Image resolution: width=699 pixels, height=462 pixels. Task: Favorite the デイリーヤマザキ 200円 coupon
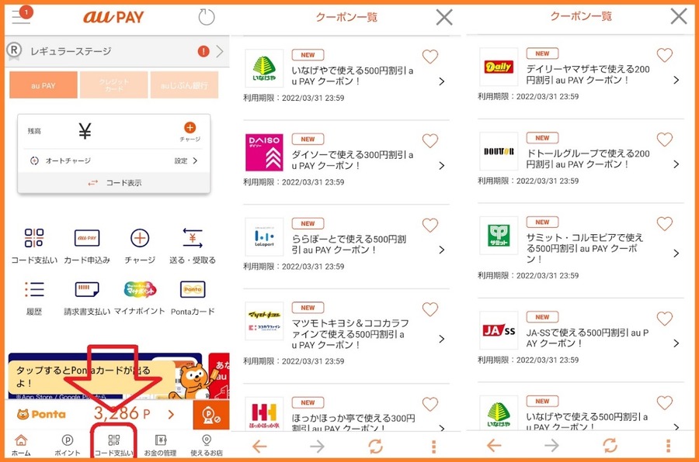pyautogui.click(x=665, y=55)
